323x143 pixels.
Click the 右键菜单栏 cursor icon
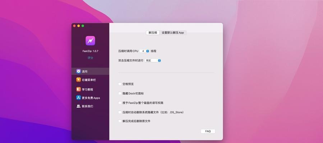click(x=78, y=80)
